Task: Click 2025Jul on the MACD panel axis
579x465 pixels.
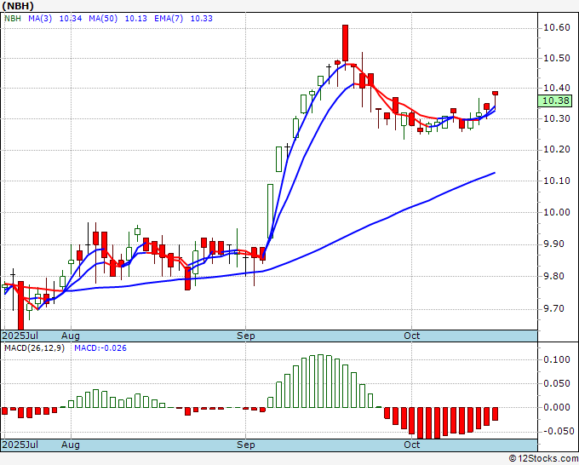Action: (x=20, y=445)
